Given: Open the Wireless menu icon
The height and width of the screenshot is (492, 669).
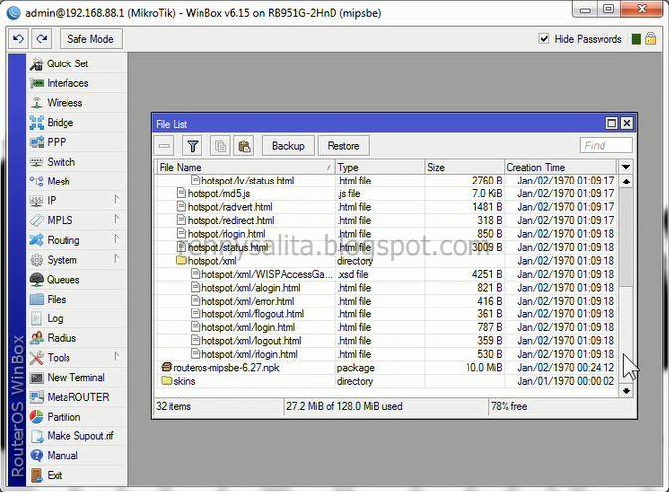Looking at the screenshot, I should 37,103.
